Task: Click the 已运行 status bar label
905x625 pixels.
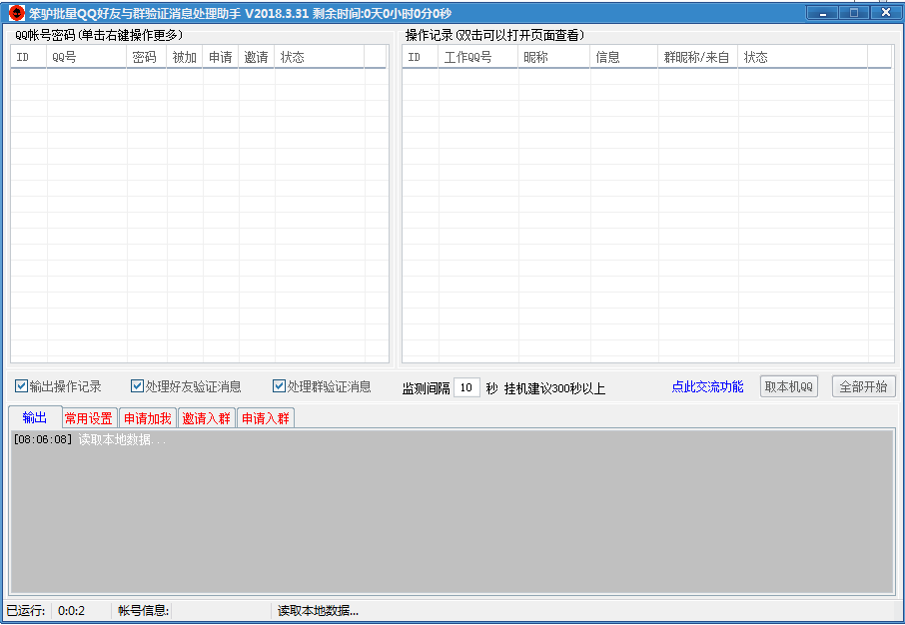Action: coord(25,611)
